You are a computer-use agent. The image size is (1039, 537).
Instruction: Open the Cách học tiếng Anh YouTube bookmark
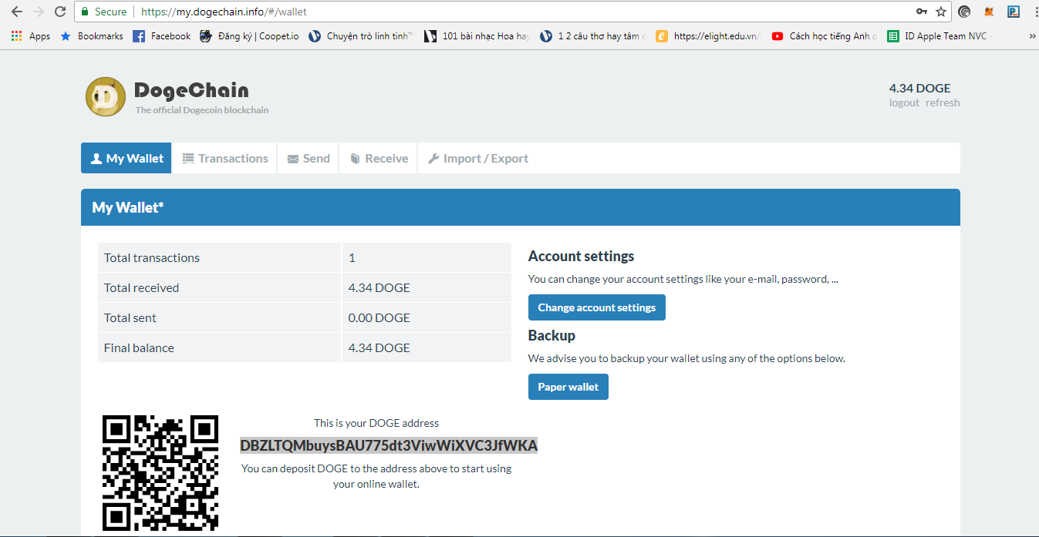[x=825, y=36]
